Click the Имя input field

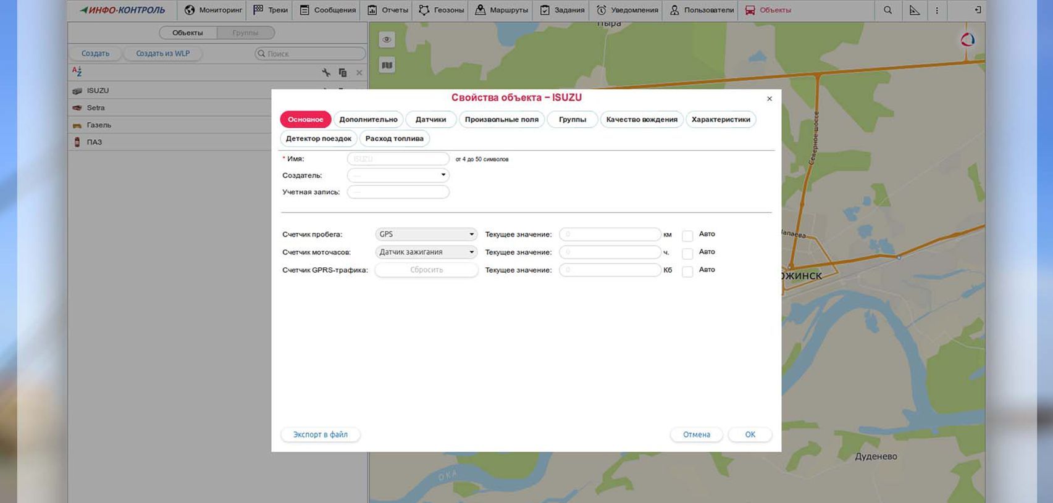point(398,159)
